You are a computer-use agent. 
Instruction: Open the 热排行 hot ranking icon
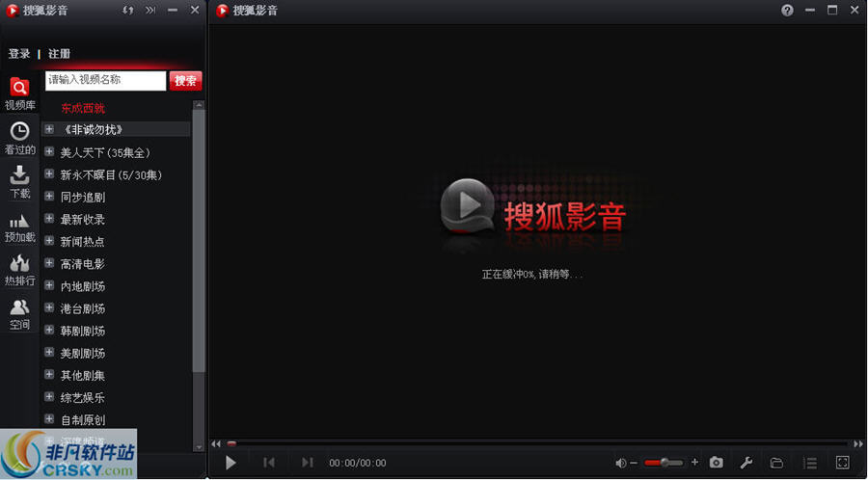(x=20, y=270)
